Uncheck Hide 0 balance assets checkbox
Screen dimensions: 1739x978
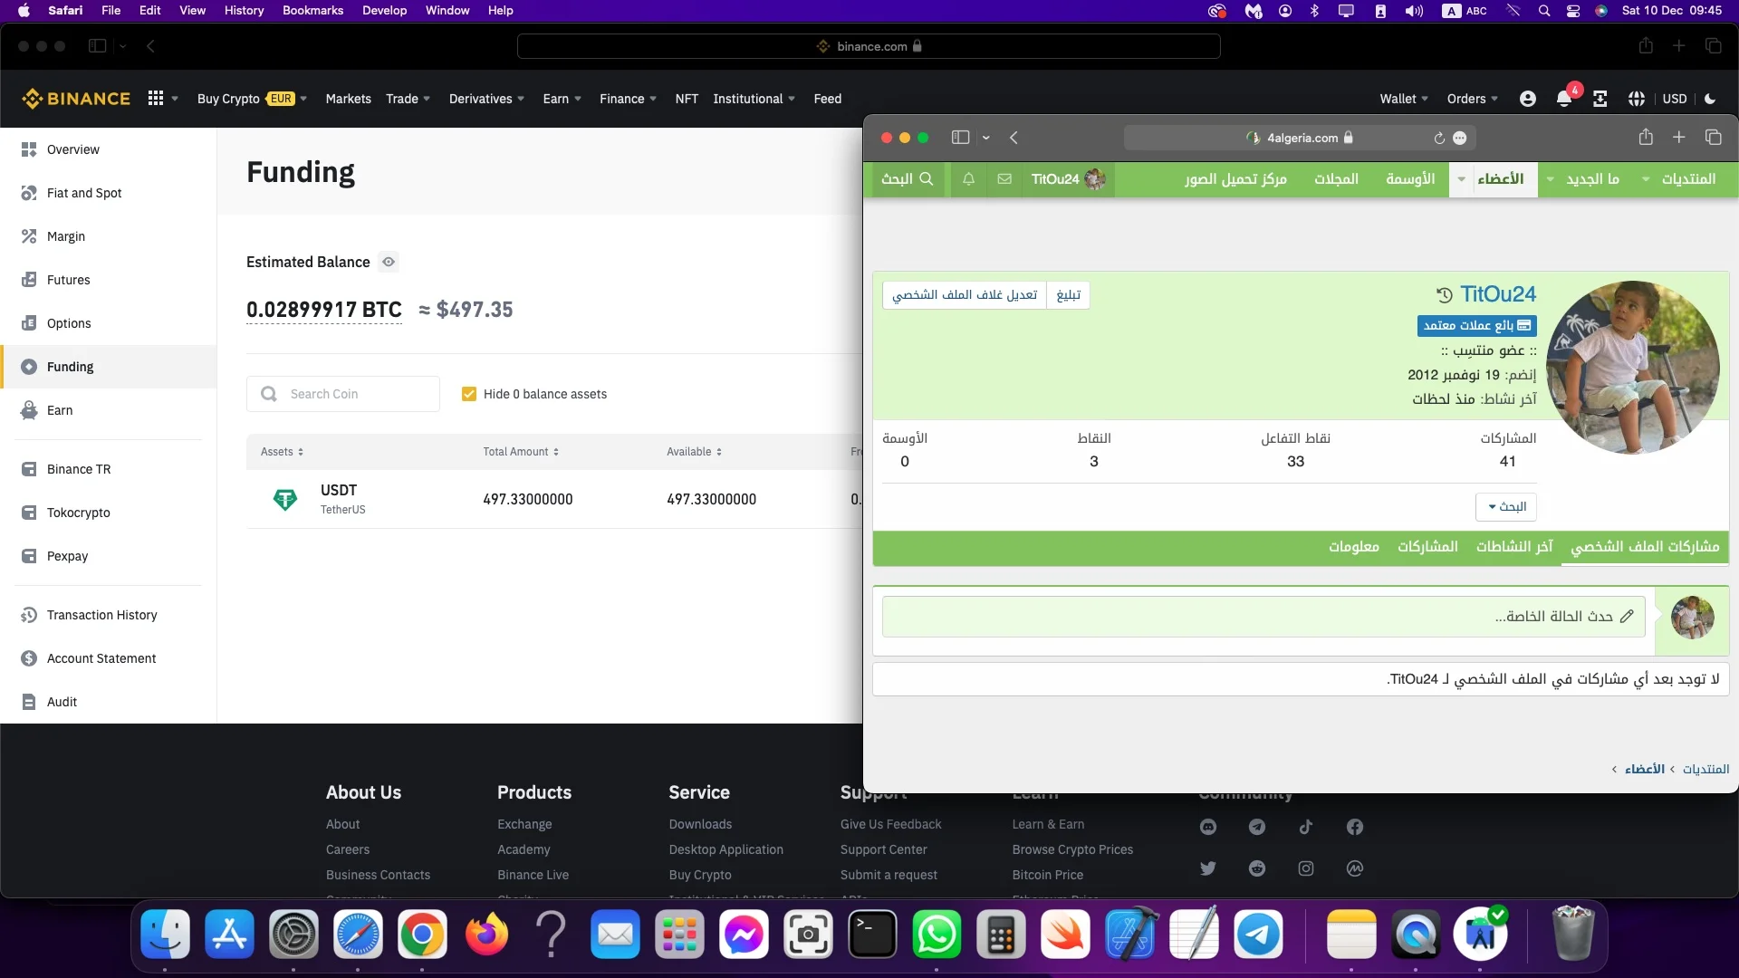coord(469,394)
